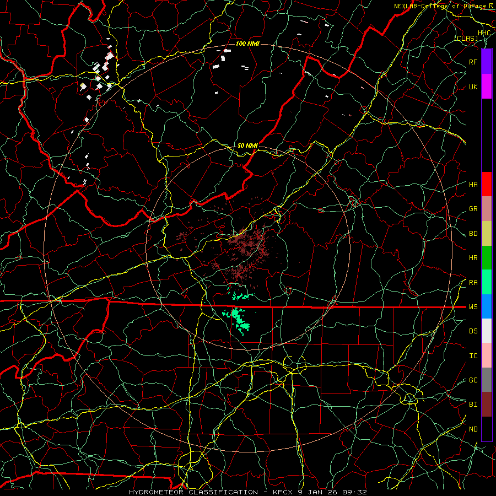This screenshot has height=496, width=496.
Task: Click the RF purple legend swatch
Action: pos(487,62)
